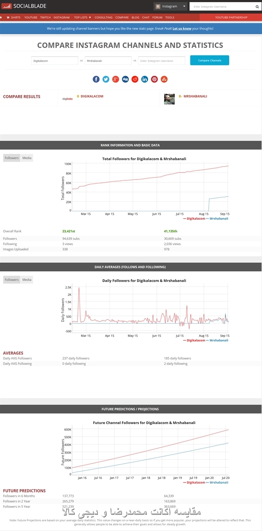
Task: Click the '163,869' two-year prediction value
Action: (x=170, y=501)
